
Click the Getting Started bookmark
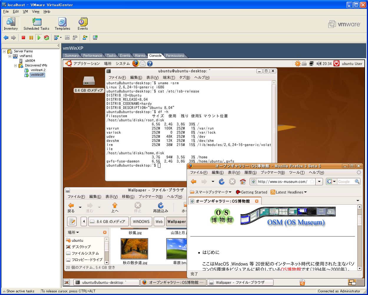[x=251, y=192]
